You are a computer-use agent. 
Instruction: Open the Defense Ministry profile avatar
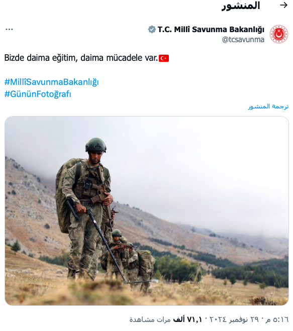[x=279, y=34]
